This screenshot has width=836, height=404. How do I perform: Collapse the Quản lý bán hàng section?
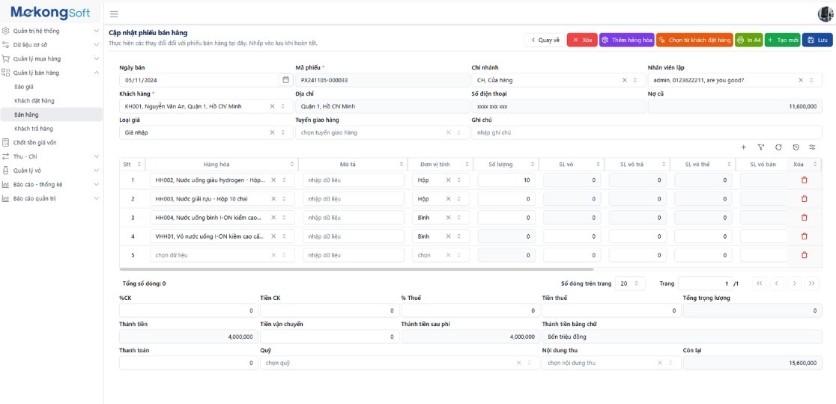point(96,73)
